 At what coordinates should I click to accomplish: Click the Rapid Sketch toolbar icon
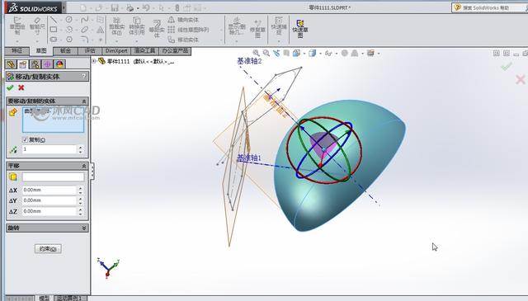coord(300,28)
